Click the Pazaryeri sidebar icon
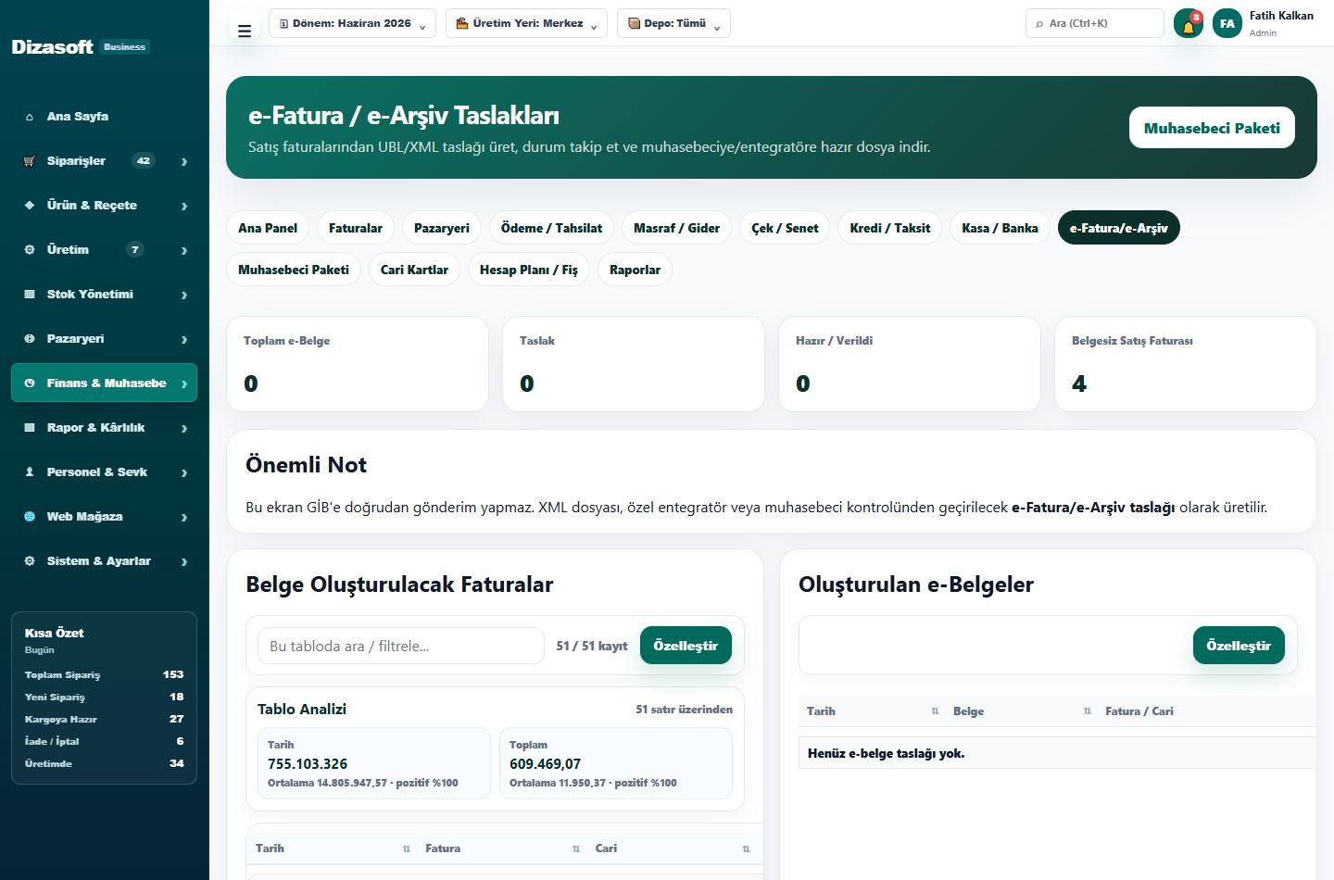This screenshot has width=1334, height=880. 30,339
